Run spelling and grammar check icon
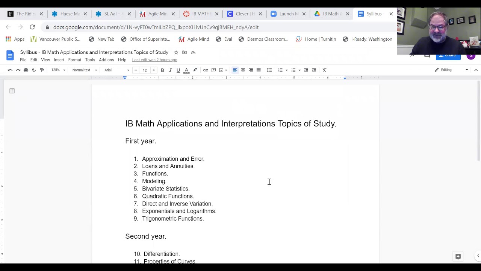 34,70
